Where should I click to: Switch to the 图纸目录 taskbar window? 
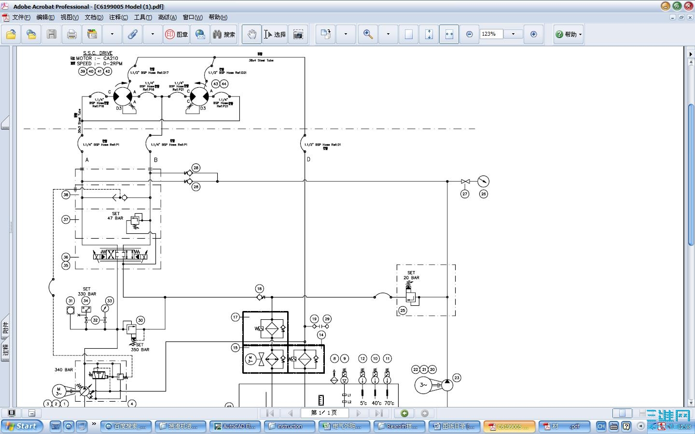[454, 426]
